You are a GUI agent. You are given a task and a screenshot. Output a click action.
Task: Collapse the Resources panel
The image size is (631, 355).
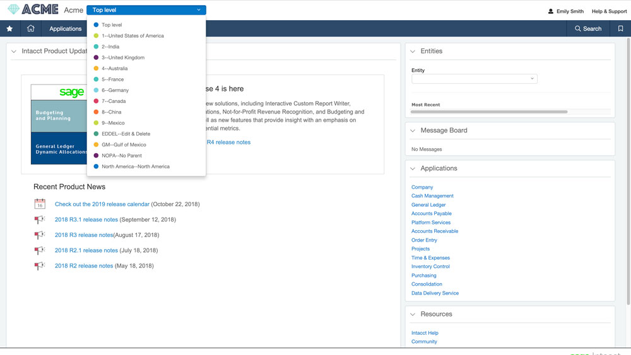413,315
